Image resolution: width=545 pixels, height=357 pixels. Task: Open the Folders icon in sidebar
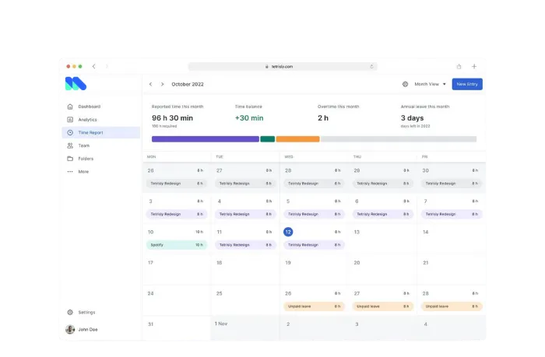pyautogui.click(x=70, y=159)
